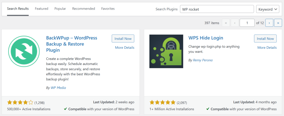Show the Favorites tab
The width and height of the screenshot is (284, 116).
click(x=108, y=9)
